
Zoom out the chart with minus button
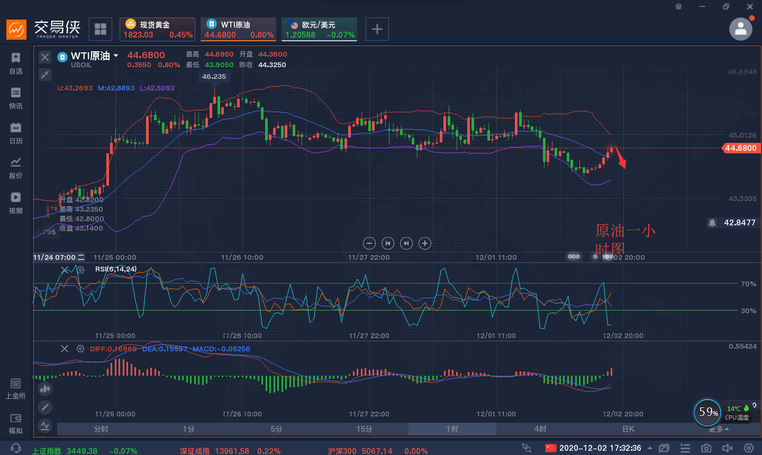point(369,243)
